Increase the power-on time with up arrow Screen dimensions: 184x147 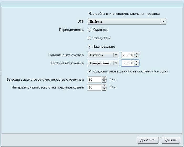[136, 62]
